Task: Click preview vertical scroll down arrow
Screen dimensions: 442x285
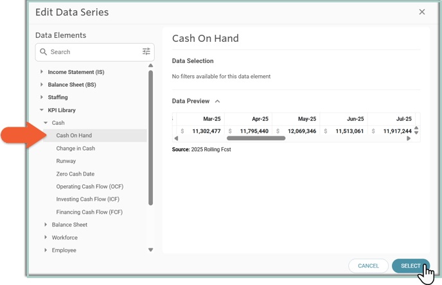Action: (416, 133)
